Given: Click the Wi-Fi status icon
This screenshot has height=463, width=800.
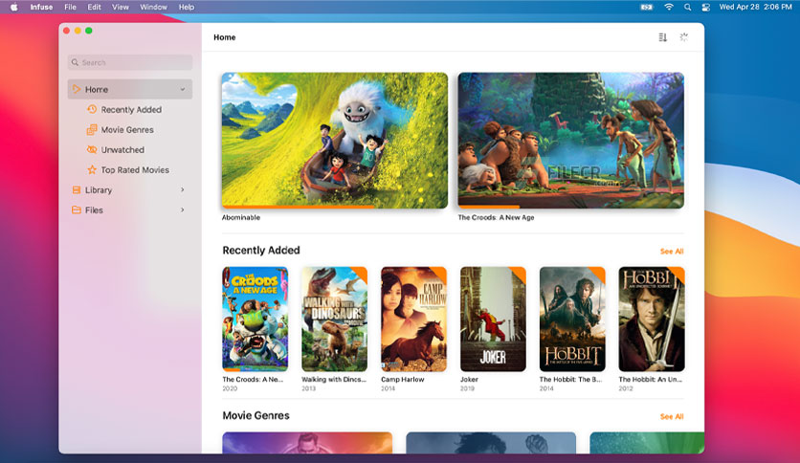Looking at the screenshot, I should point(669,7).
